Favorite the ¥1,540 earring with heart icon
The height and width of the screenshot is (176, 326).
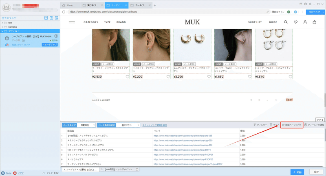[x=291, y=77]
